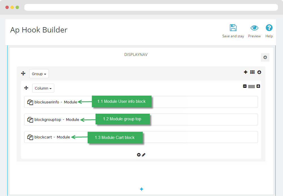This screenshot has width=283, height=196.
Task: Click the green maximize window button
Action: click(17, 7)
